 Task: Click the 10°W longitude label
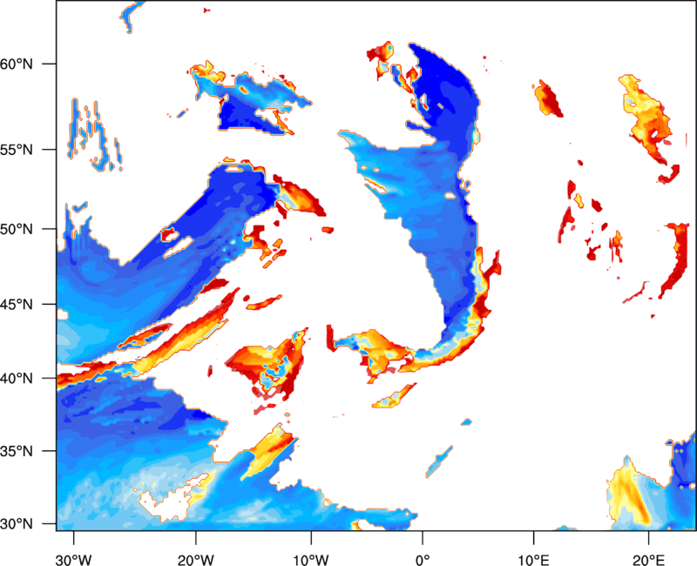[x=311, y=560]
